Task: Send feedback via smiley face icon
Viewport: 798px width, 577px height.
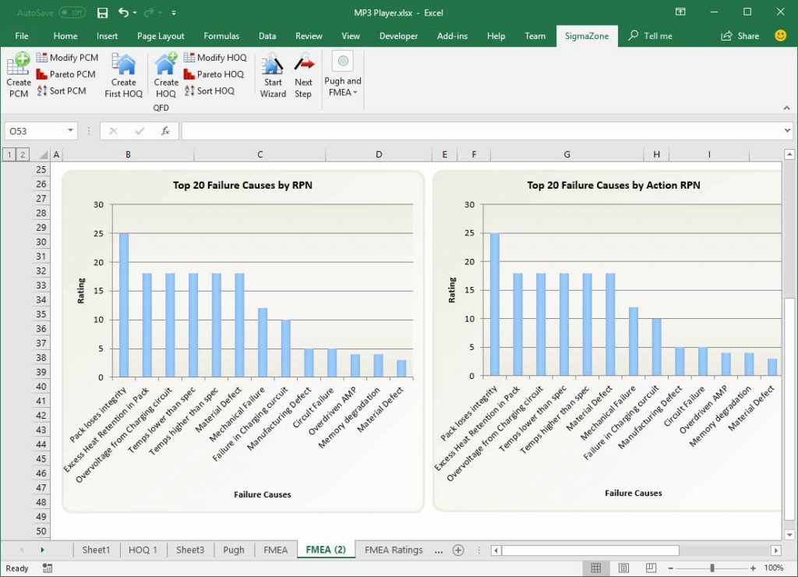Action: tap(780, 36)
